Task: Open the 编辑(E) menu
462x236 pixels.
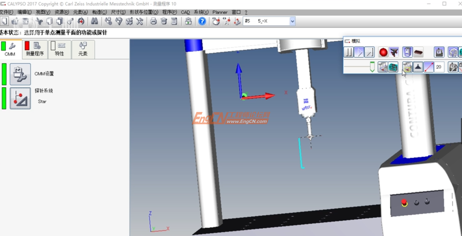Action: [24, 12]
